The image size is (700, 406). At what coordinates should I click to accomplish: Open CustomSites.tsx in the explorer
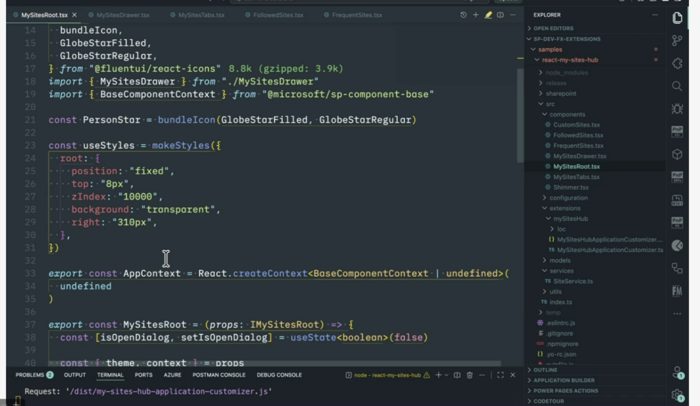pos(576,125)
